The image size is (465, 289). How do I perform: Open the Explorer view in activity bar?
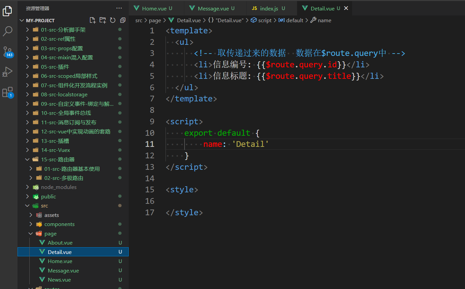click(x=7, y=11)
